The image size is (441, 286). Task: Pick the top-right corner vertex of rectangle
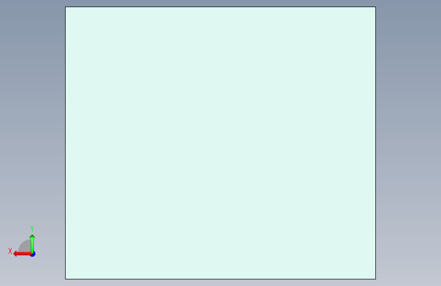click(375, 7)
